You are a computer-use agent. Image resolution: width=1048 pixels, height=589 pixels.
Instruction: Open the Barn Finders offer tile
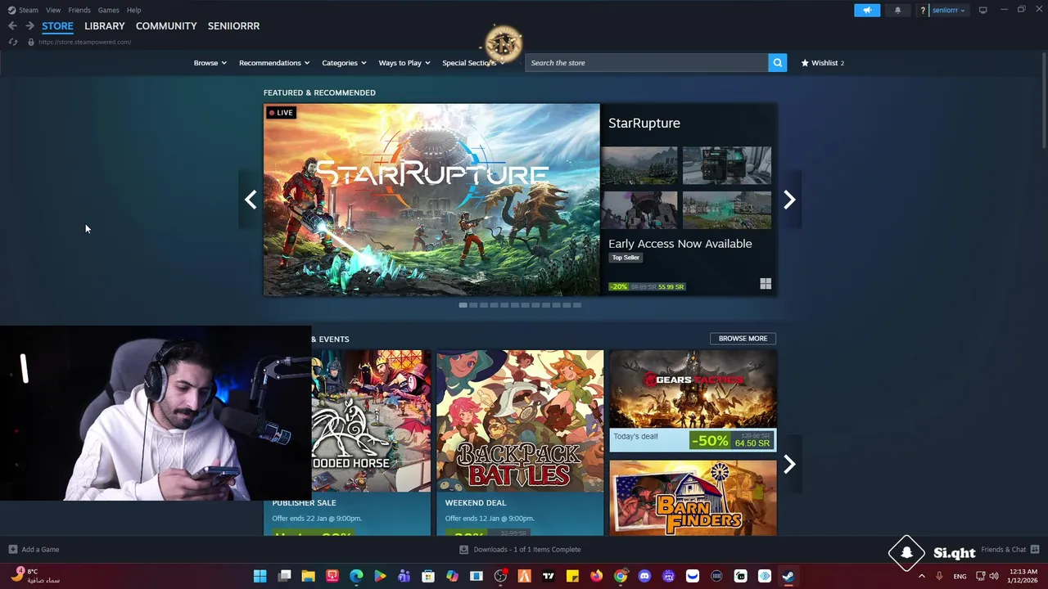click(693, 497)
